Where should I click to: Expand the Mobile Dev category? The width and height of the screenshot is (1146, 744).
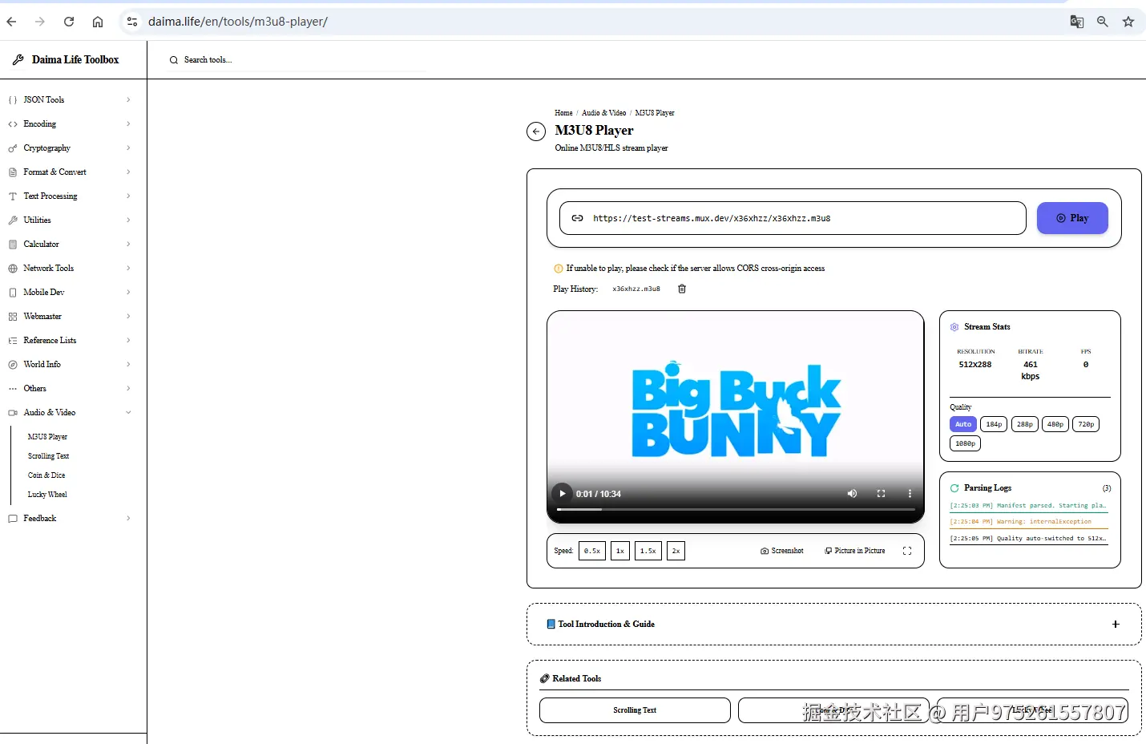tap(70, 293)
